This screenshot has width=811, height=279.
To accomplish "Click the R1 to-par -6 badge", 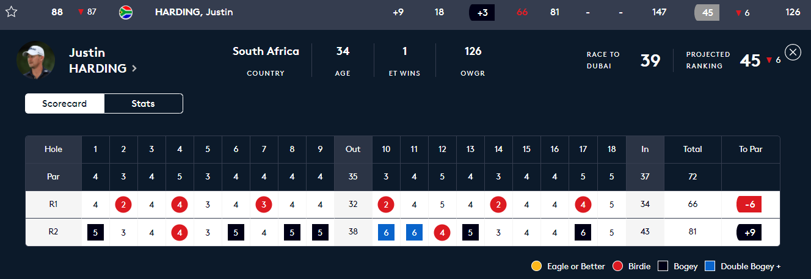I will pyautogui.click(x=749, y=205).
